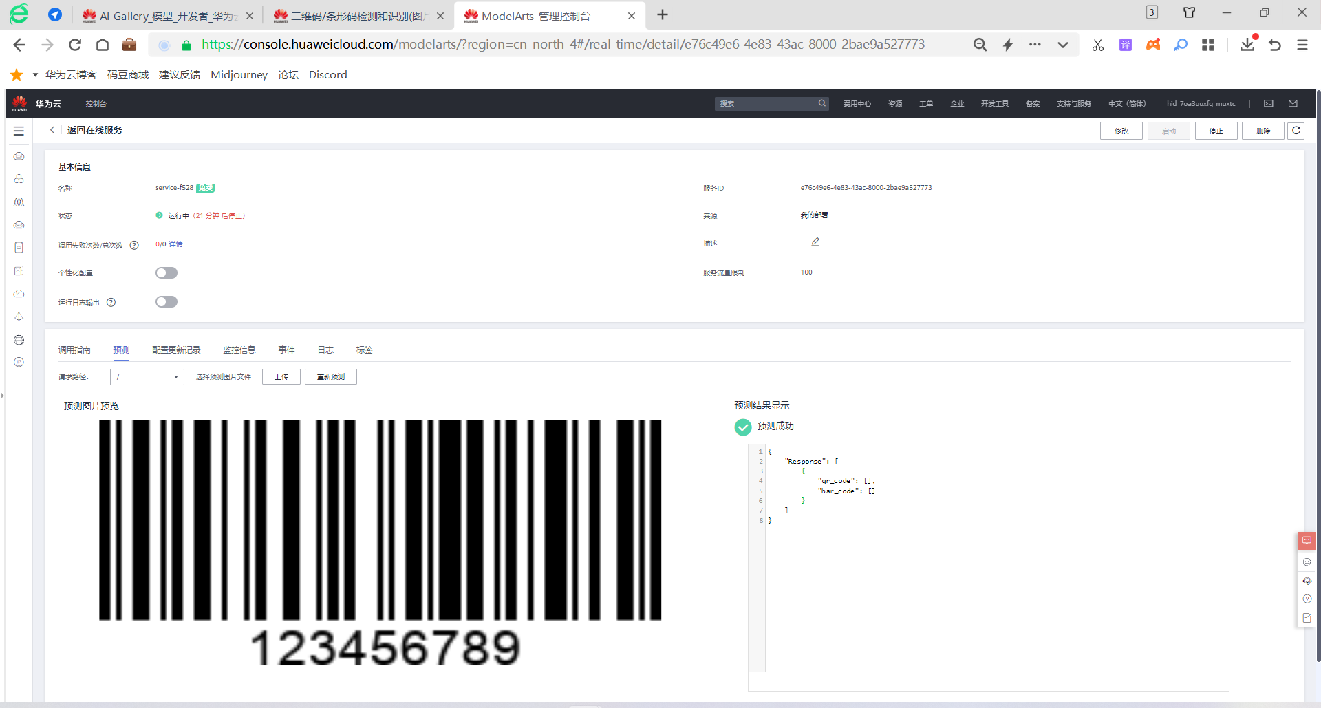Open the browser three-dots more menu
This screenshot has height=708, width=1321.
tap(1035, 45)
